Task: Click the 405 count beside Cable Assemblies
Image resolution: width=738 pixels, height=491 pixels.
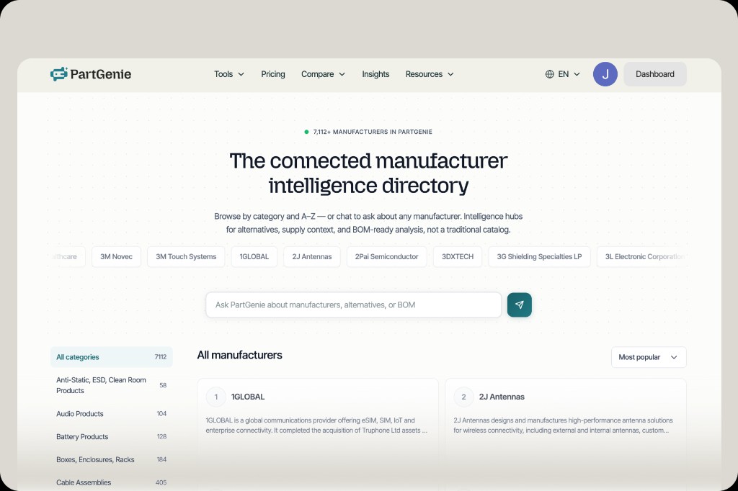Action: point(161,482)
